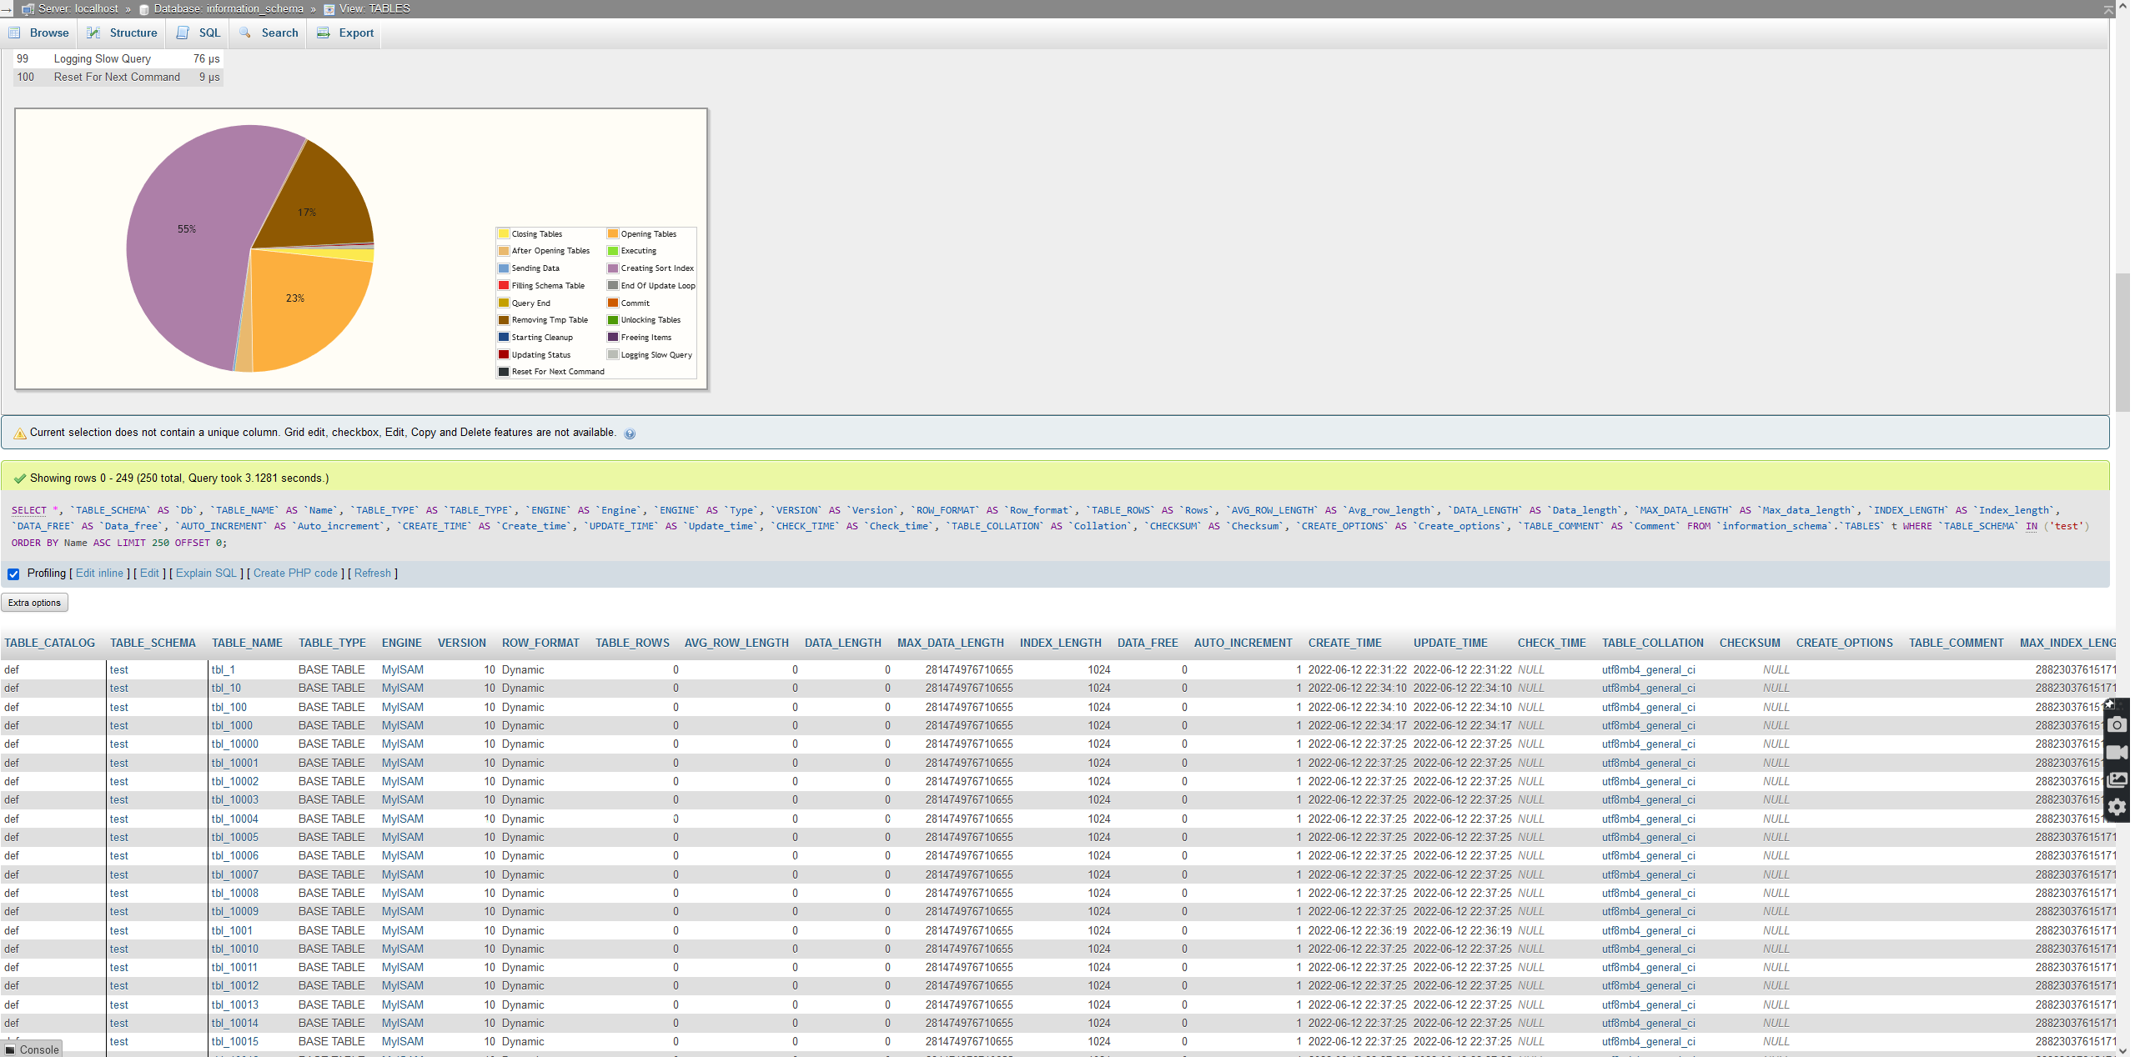Click the pin icon on the side panel
Viewport: 2135px width, 1057px height.
2109,704
